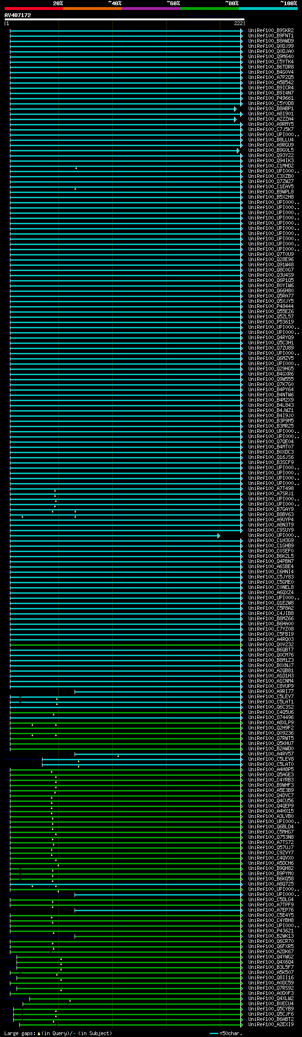The width and height of the screenshot is (302, 1037).
Task: Click the arrowhead ending the UniRef100_B8ABP1 alignment
Action: click(x=235, y=109)
